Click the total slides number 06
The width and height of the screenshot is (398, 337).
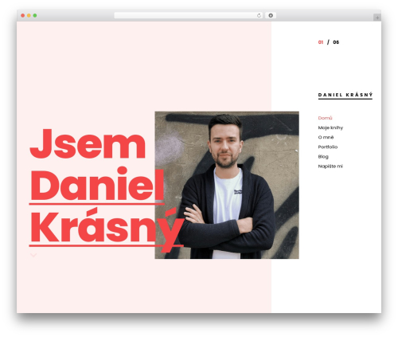pos(336,42)
